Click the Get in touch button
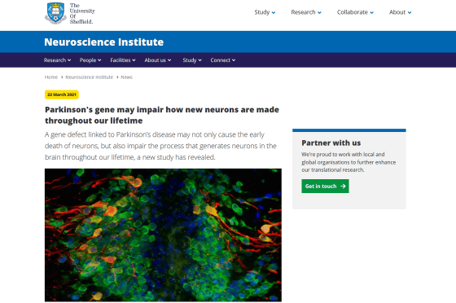 pyautogui.click(x=325, y=186)
